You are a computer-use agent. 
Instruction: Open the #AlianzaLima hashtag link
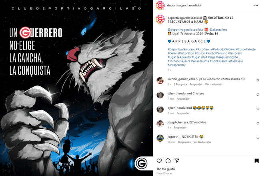(200, 61)
